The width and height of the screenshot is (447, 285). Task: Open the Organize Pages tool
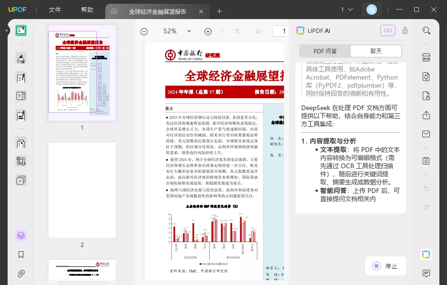21,143
